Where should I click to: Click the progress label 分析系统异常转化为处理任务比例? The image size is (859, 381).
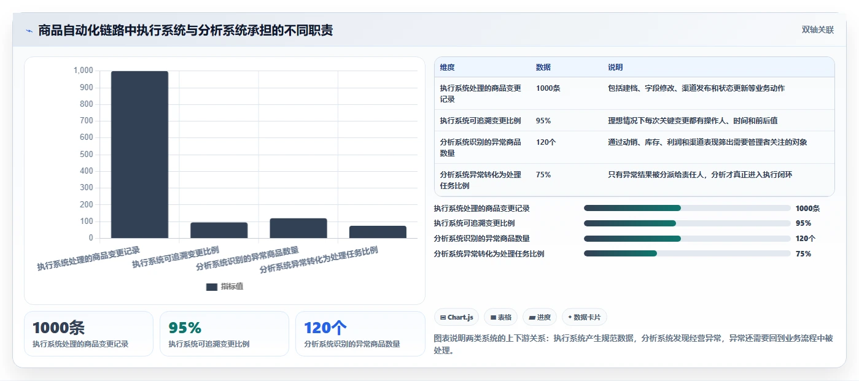(489, 254)
